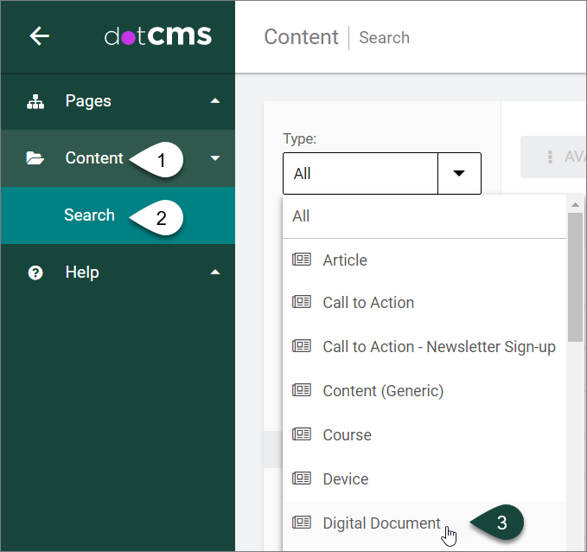Choose Digital Document from the list
Screen dimensions: 587x552
click(x=381, y=523)
